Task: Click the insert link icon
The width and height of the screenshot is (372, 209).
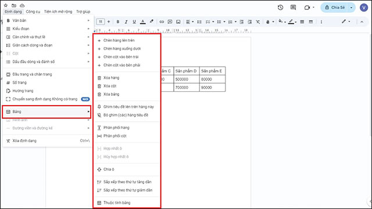Action: point(162,22)
